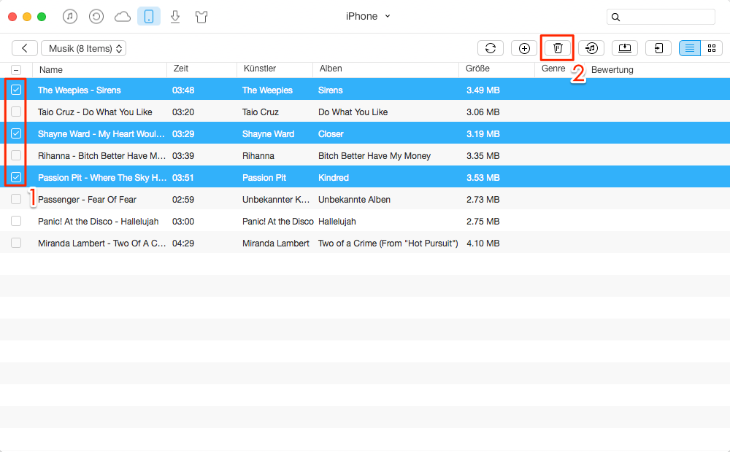The width and height of the screenshot is (730, 452).
Task: Click album cell Kindred
Action: tap(334, 178)
